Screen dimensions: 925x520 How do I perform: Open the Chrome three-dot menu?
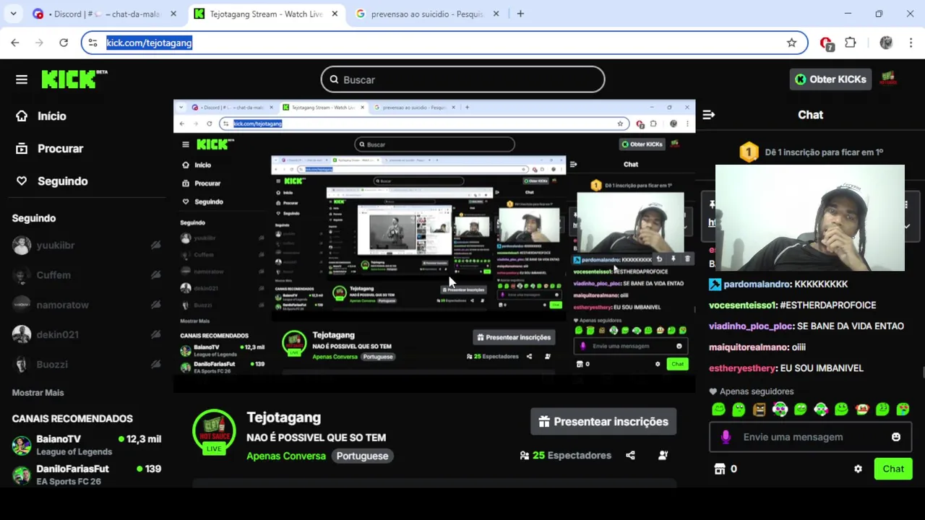(910, 43)
